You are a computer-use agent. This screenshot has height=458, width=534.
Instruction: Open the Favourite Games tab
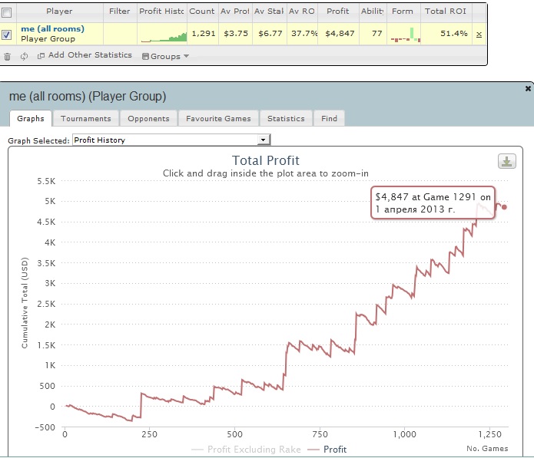pos(218,118)
